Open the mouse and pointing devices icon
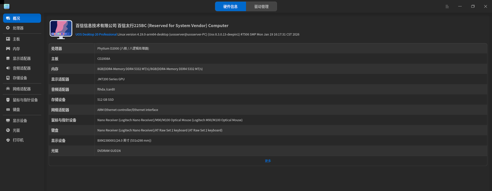492x191 pixels. click(x=8, y=100)
